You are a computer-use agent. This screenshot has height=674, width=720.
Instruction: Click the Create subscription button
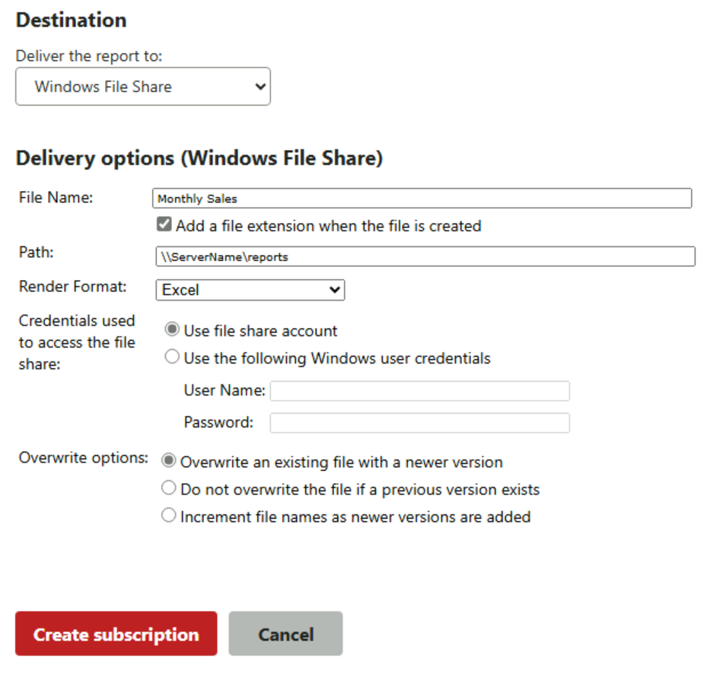pos(116,633)
